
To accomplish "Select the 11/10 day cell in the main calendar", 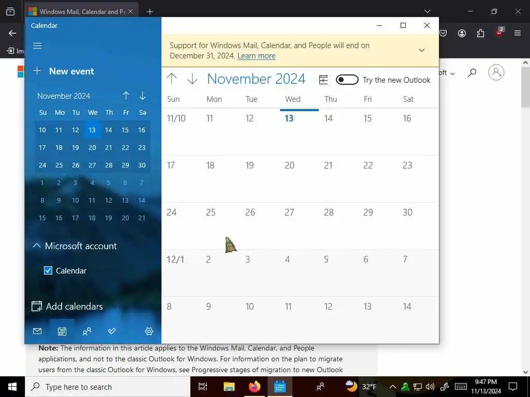I will (181, 132).
